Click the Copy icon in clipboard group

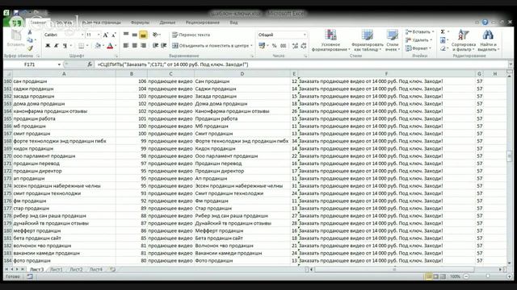click(30, 40)
